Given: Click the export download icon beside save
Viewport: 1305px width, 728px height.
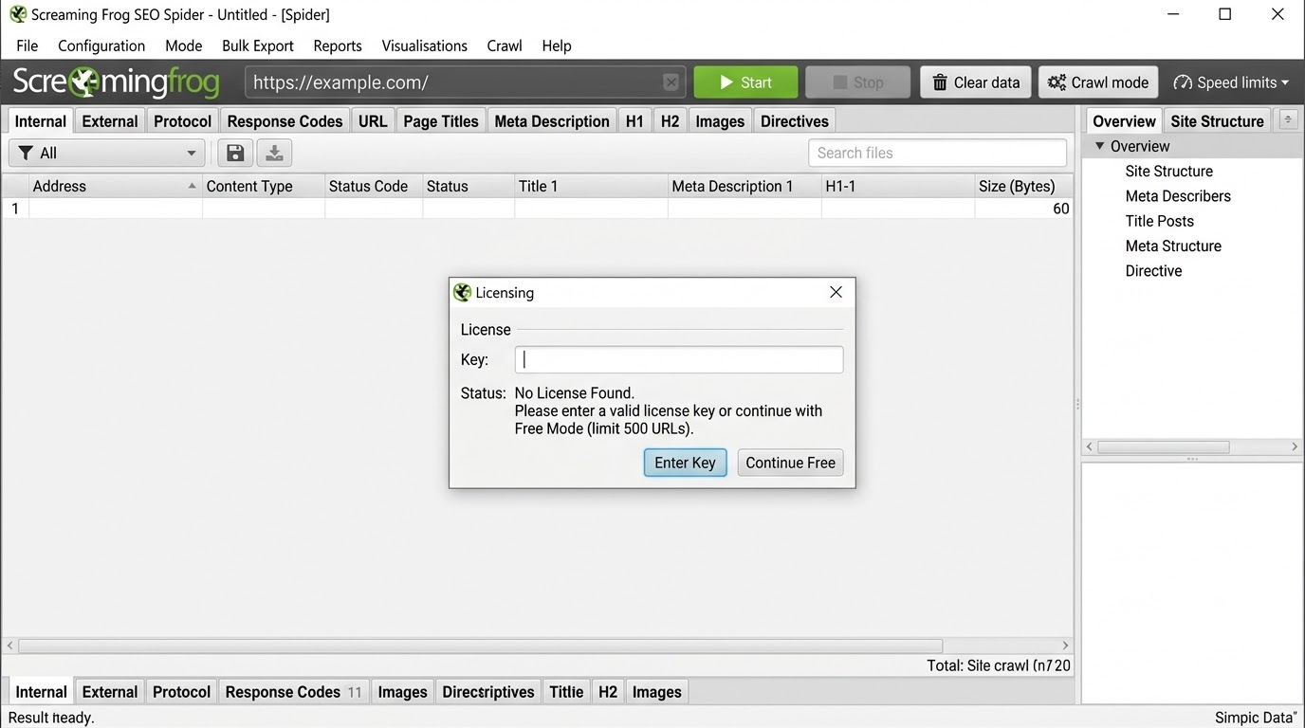Looking at the screenshot, I should 274,153.
